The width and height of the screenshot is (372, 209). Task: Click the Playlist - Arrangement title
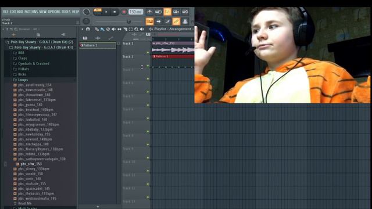(x=173, y=29)
